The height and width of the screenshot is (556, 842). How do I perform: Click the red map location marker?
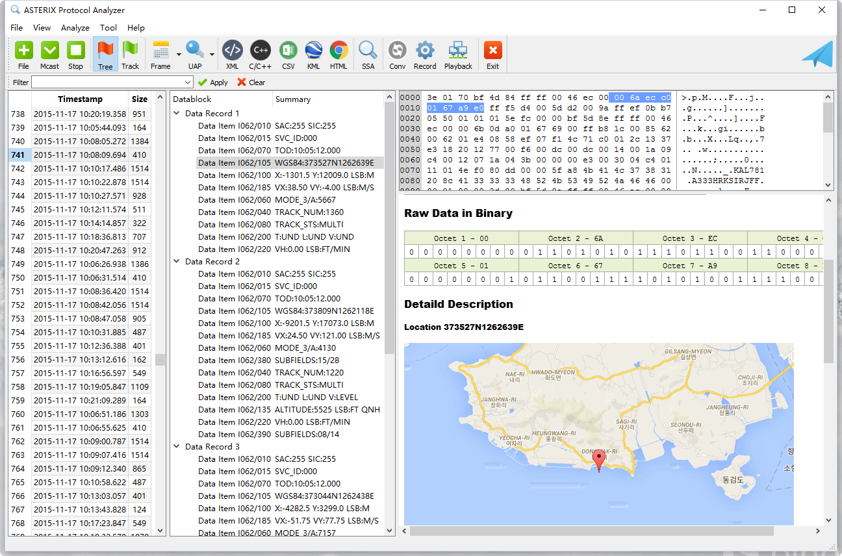(x=600, y=461)
